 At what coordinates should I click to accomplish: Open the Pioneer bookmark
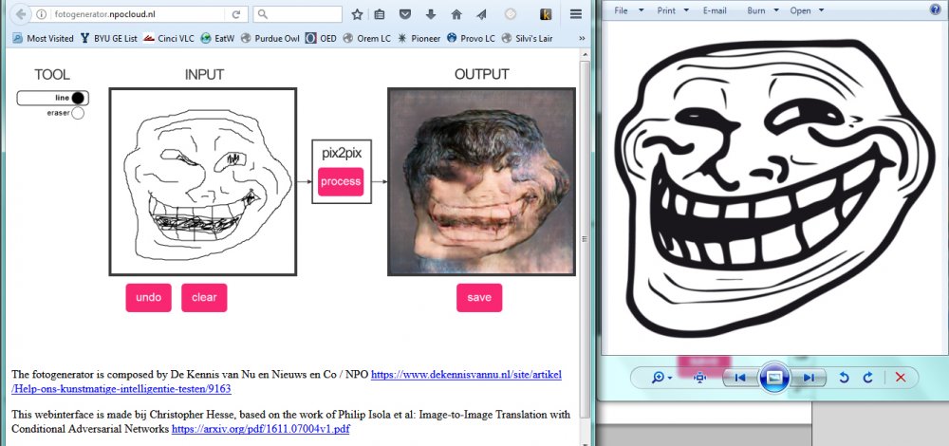(419, 38)
